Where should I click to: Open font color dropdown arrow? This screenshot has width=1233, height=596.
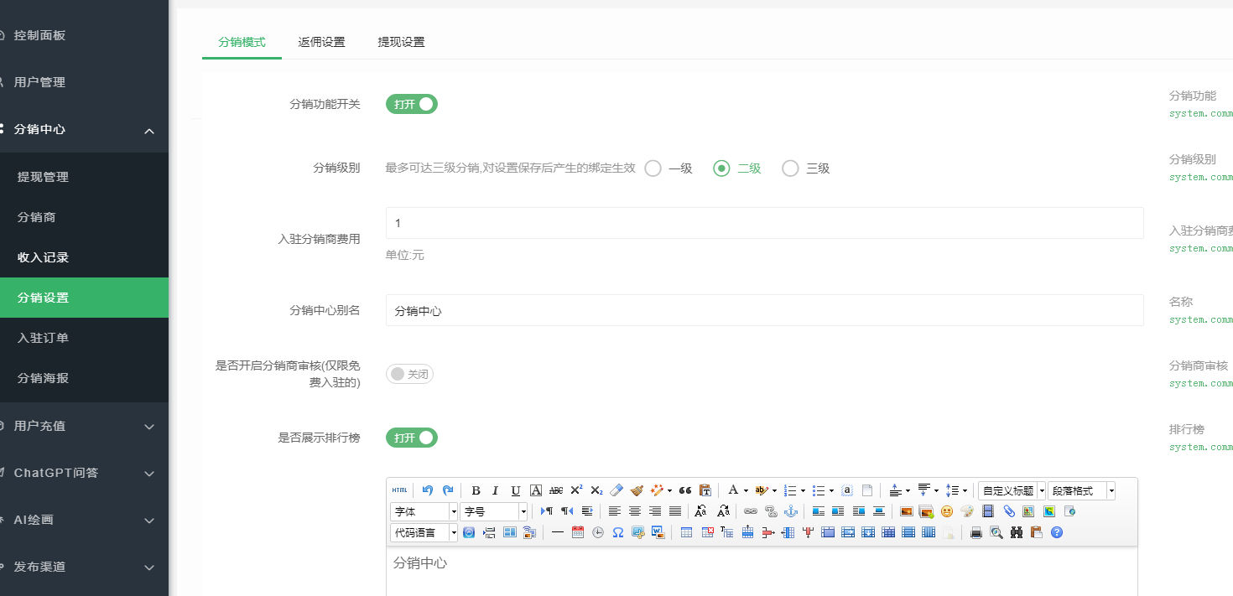click(x=746, y=490)
